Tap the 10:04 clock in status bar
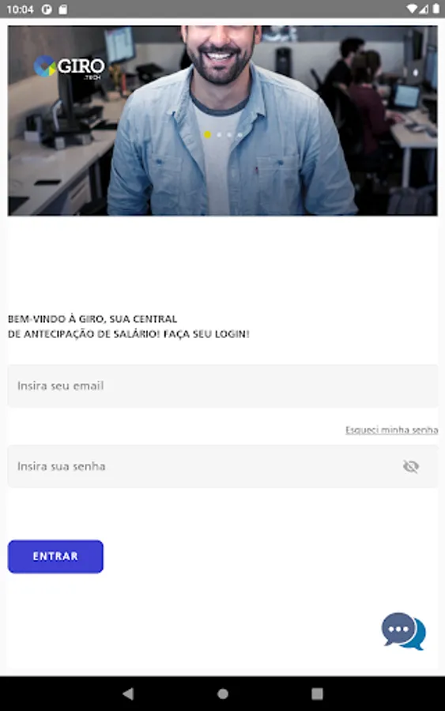Screen dimensions: 445x711 click(x=20, y=9)
